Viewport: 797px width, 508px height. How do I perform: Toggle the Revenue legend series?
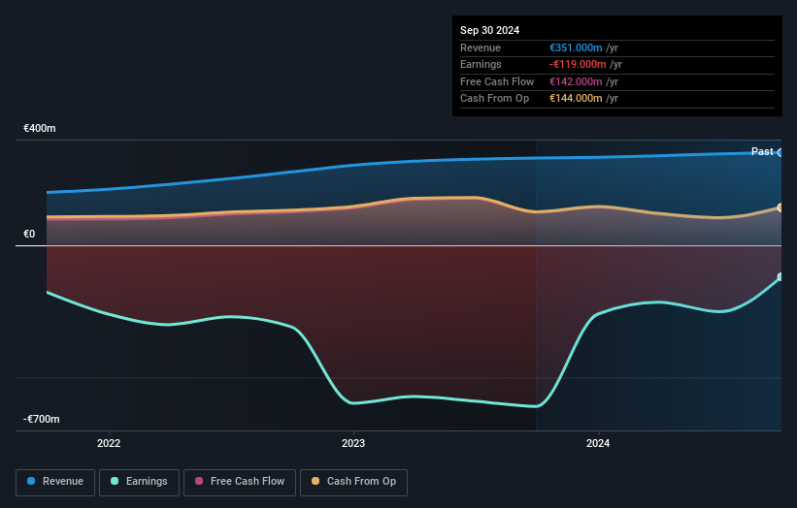[55, 482]
